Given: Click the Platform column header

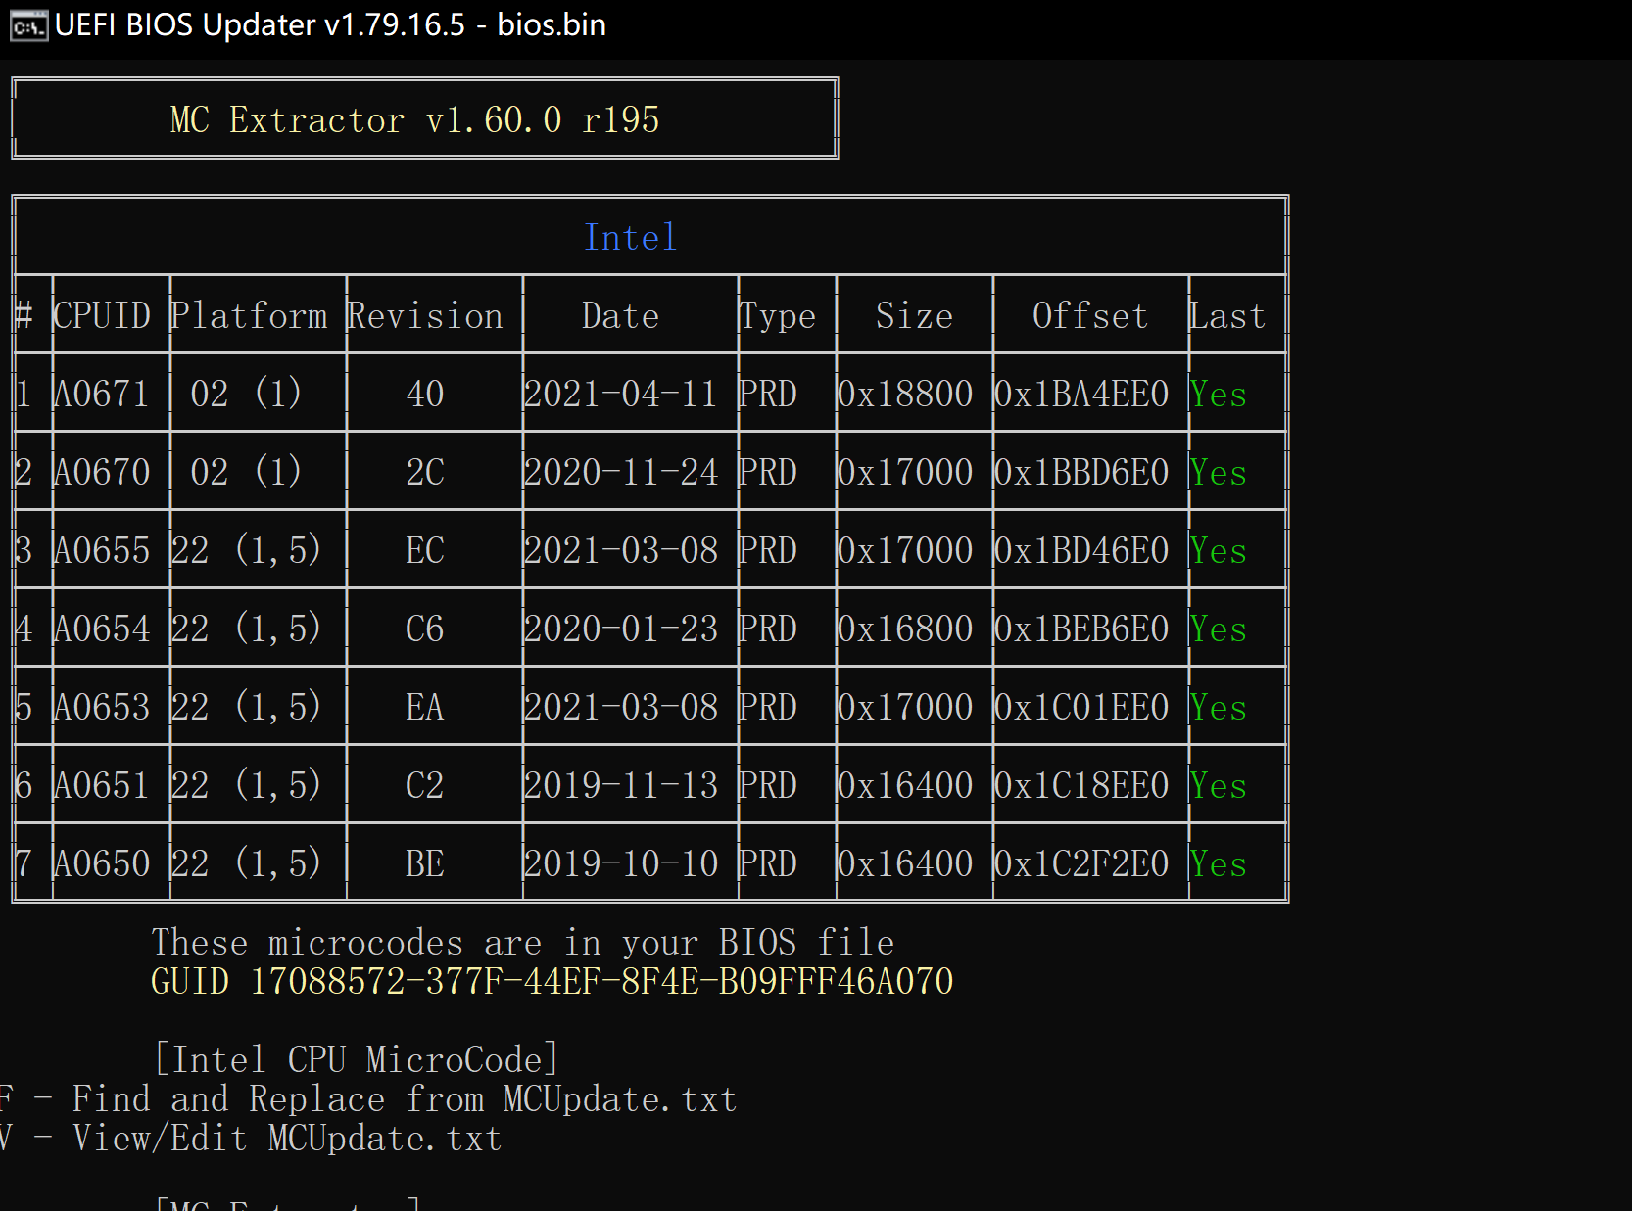Looking at the screenshot, I should pos(249,315).
